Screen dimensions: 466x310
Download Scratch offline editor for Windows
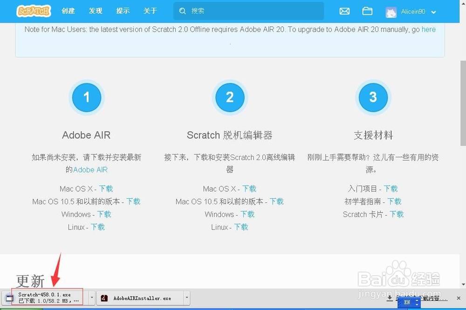247,214
